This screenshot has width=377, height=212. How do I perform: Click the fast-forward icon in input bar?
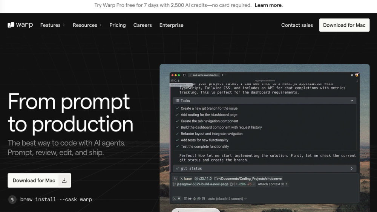190,199
